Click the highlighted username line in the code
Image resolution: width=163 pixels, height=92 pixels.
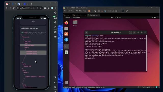(x=33, y=52)
